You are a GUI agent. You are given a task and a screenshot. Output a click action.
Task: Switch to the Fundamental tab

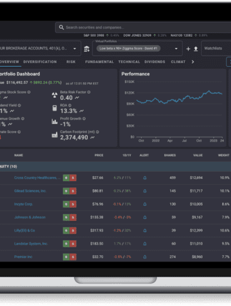99,62
